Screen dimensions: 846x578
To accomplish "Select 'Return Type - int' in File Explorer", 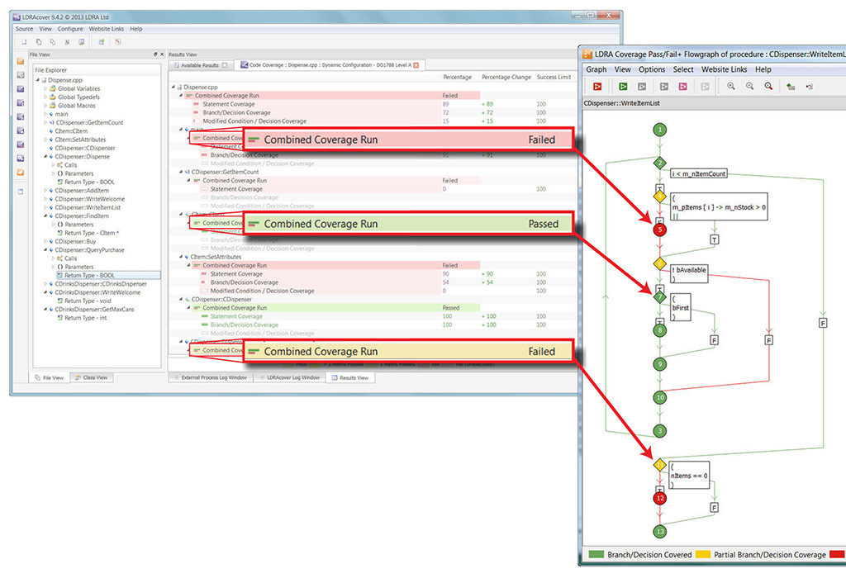I will [85, 318].
